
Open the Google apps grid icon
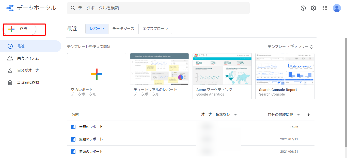325,8
